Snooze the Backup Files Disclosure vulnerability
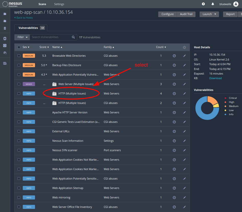This screenshot has width=242, height=212. pyautogui.click(x=174, y=65)
